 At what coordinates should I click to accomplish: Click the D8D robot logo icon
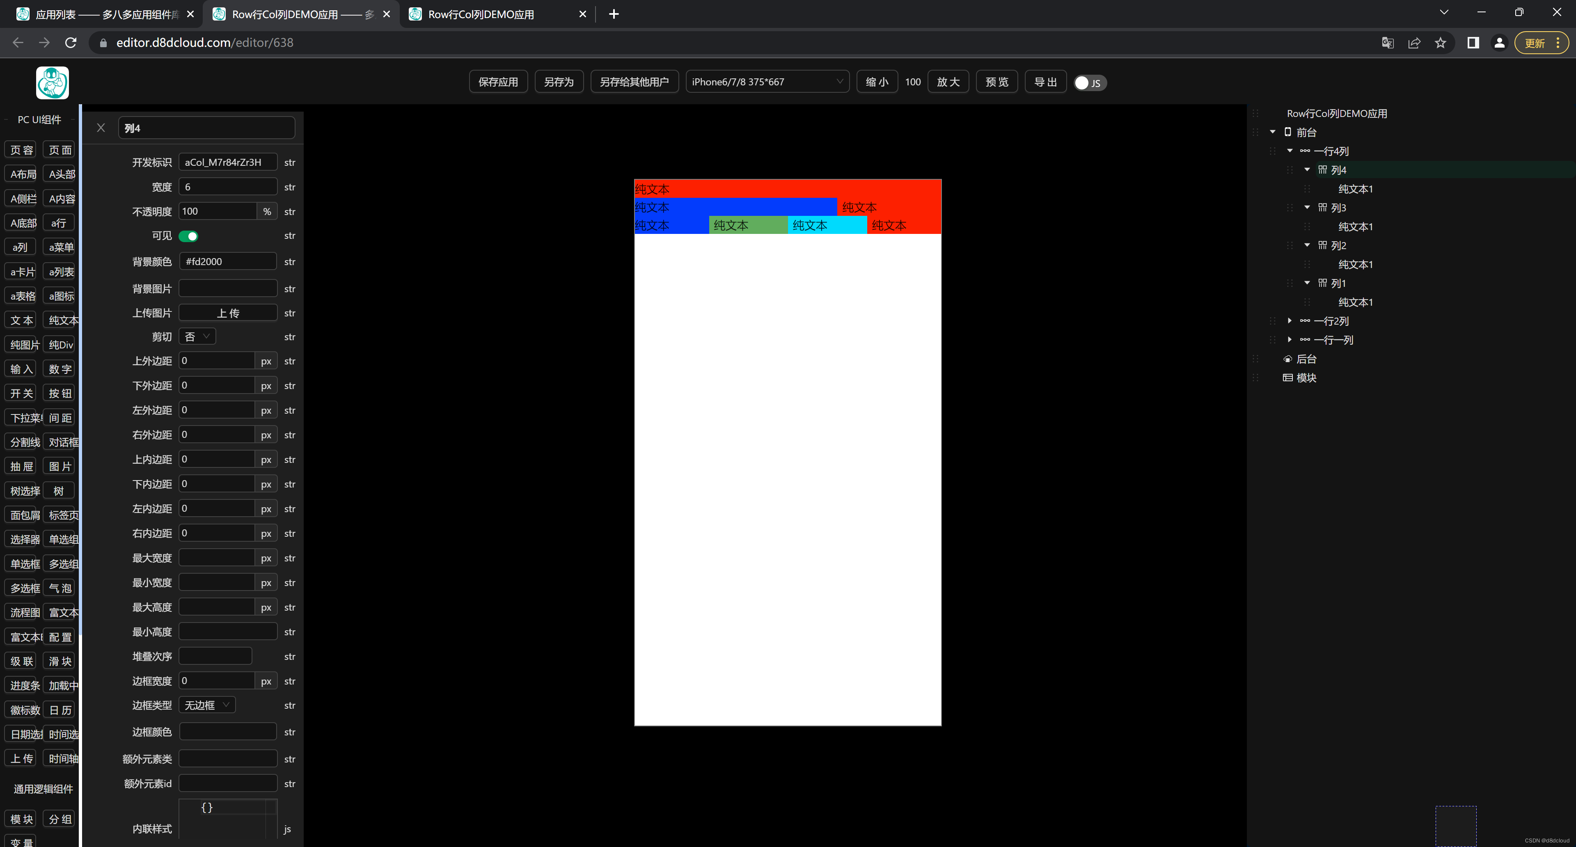tap(53, 82)
